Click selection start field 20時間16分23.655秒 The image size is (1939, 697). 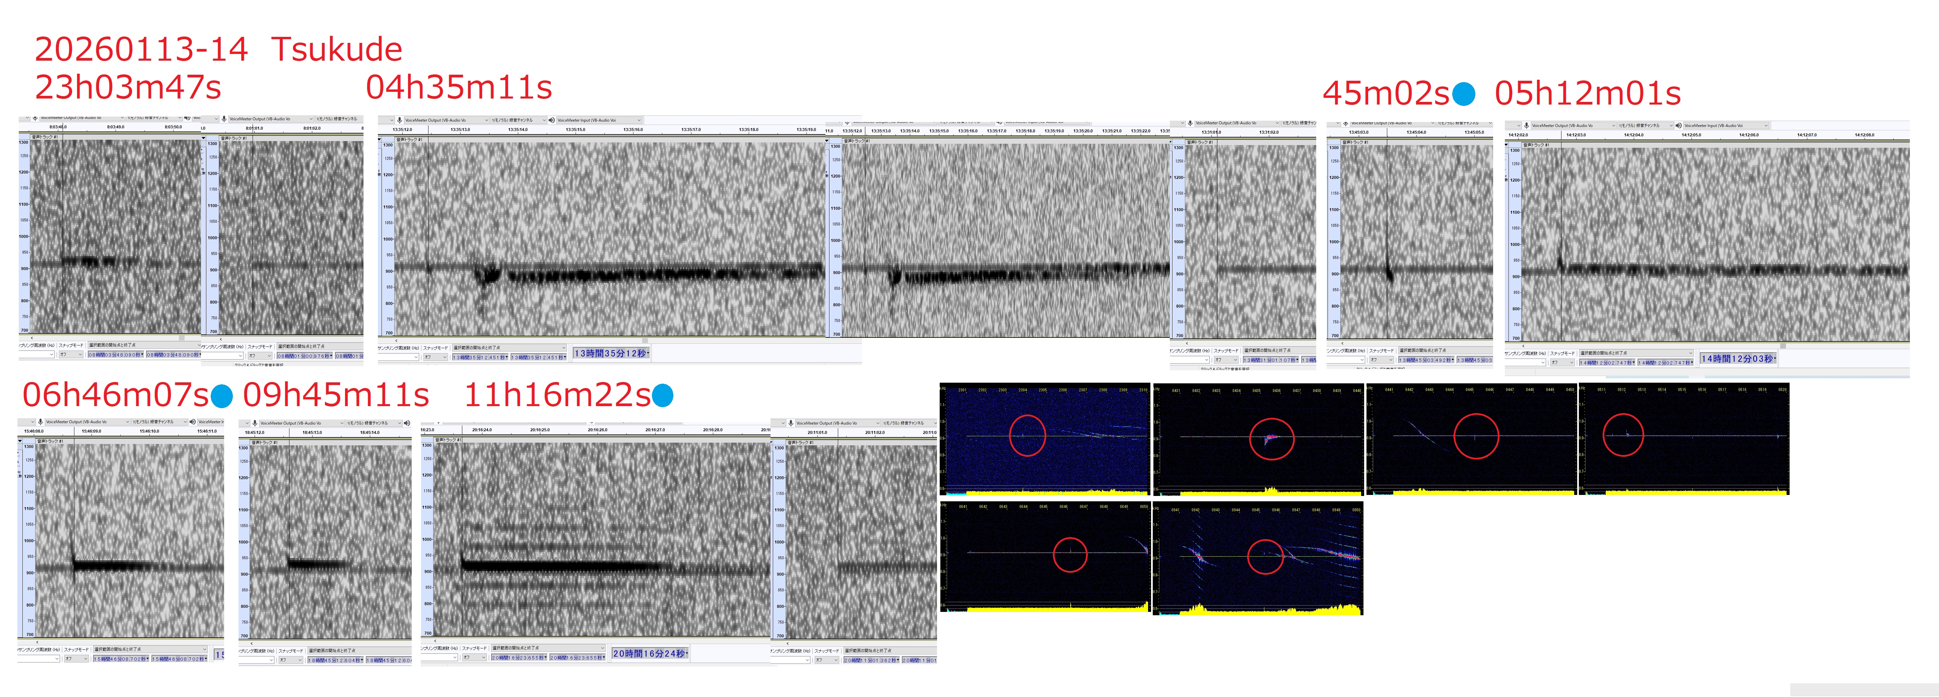519,658
